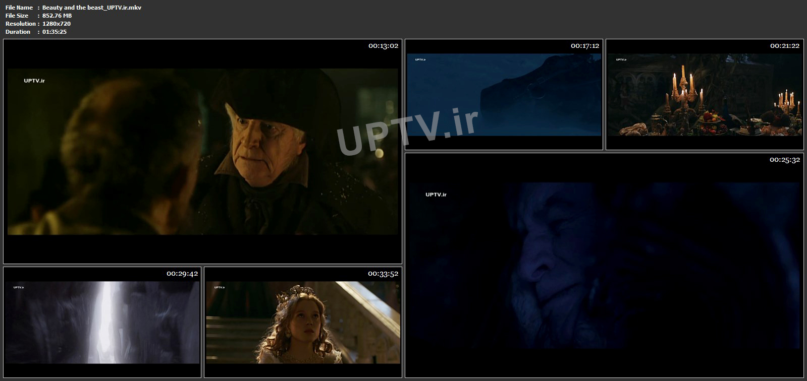Image resolution: width=807 pixels, height=381 pixels.
Task: Select the file name Beauty and the beast_UPTV.ir.mkv
Action: (x=92, y=8)
